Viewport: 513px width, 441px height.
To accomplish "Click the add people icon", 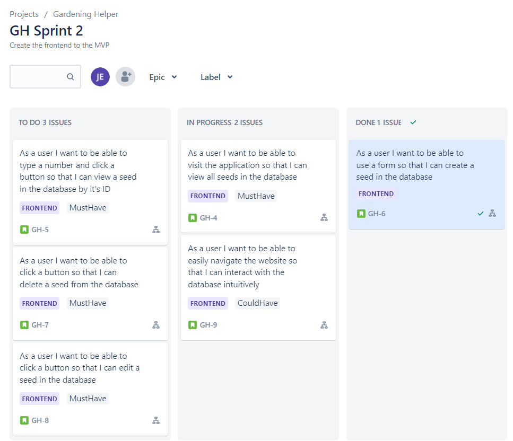I will pyautogui.click(x=125, y=77).
